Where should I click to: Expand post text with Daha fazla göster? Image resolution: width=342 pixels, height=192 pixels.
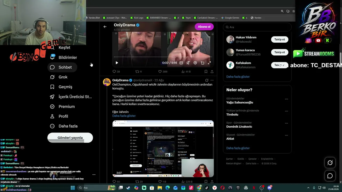point(124,116)
